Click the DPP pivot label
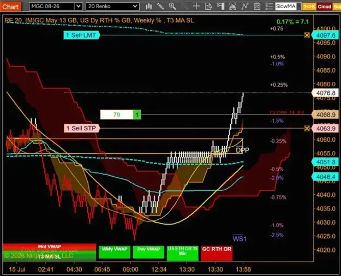This screenshot has width=341, height=276. 242,150
